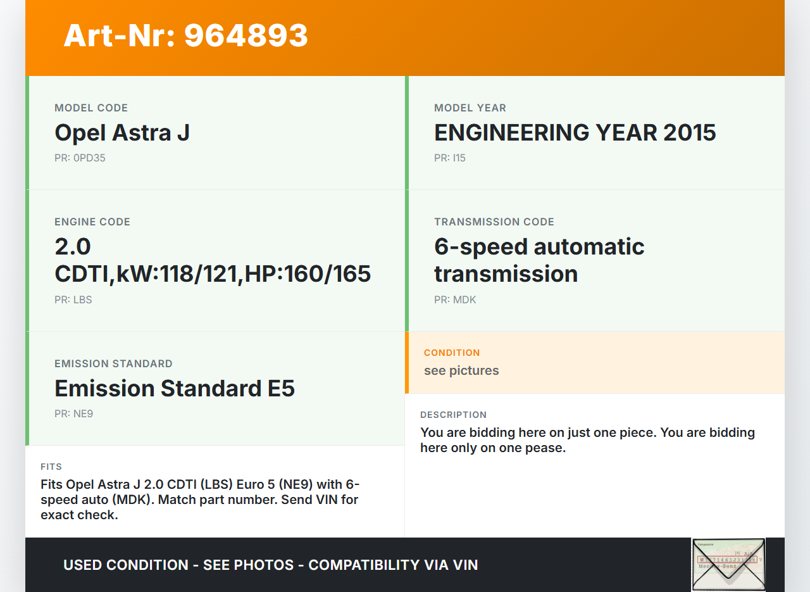Click the MODEL CODE label

(x=91, y=108)
